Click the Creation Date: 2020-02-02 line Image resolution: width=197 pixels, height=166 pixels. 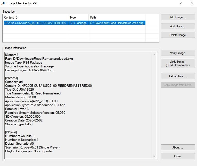click(x=24, y=120)
